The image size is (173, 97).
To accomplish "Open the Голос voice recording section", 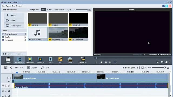I will (x=60, y=60).
